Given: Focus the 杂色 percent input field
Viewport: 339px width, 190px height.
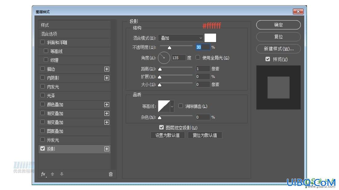Looking at the screenshot, I should tap(203, 117).
